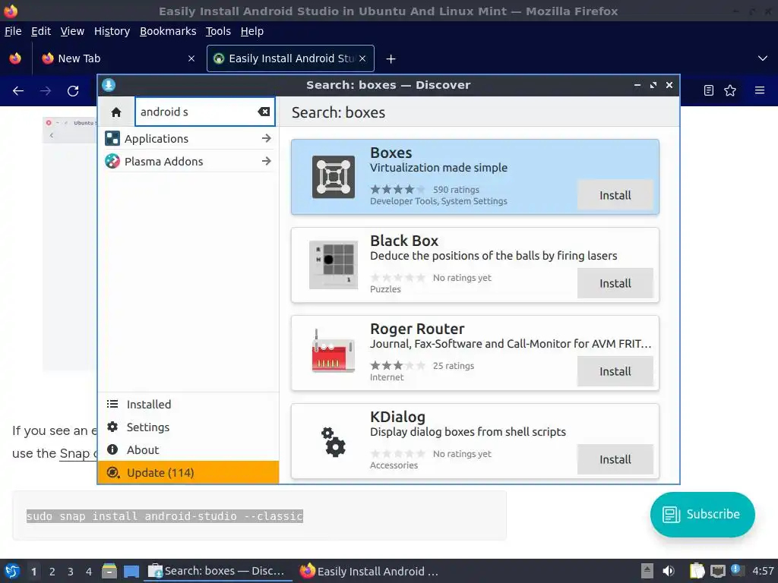Expand the taskbar tray arrow
Viewport: 778px width, 583px height.
[x=647, y=571]
